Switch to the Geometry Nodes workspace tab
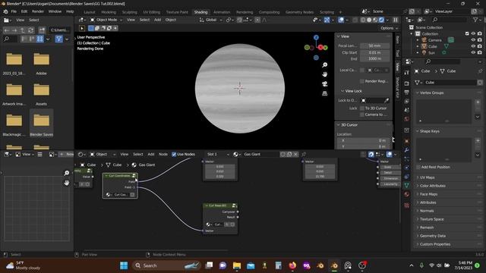 click(299, 12)
